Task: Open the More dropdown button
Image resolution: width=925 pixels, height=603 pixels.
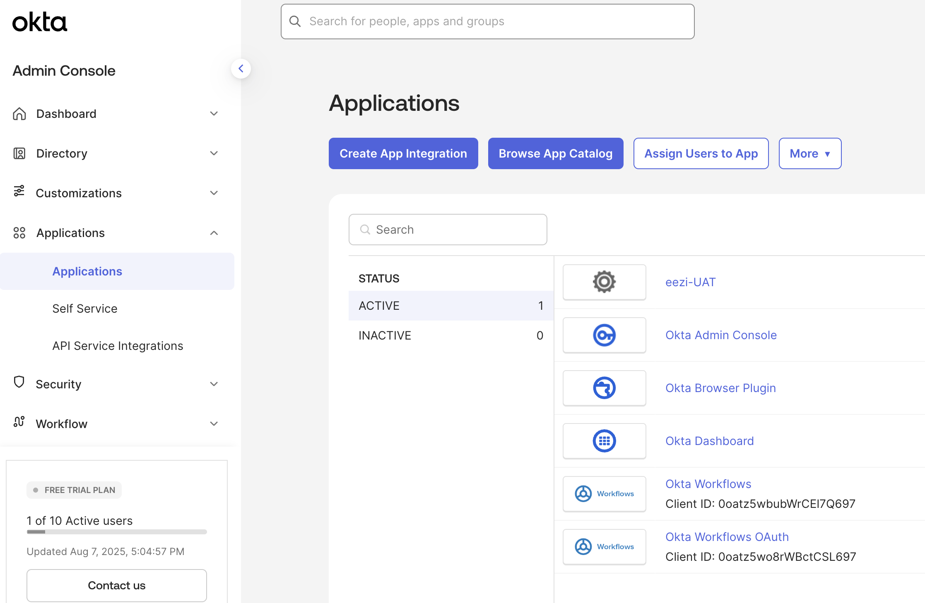Action: pyautogui.click(x=809, y=153)
